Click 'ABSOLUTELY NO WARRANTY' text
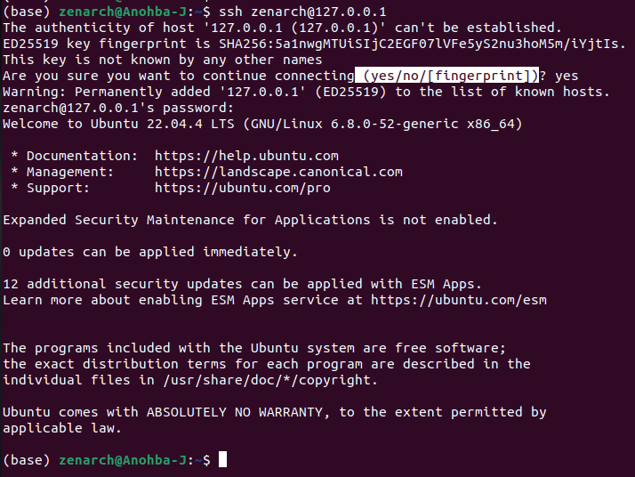635x477 pixels. 235,412
